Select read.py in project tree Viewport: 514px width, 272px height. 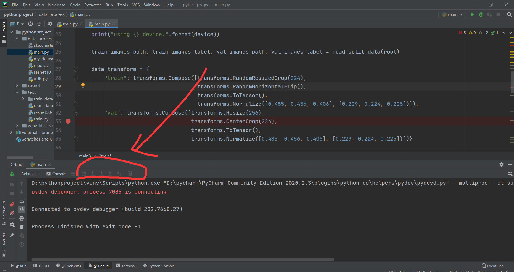39,65
